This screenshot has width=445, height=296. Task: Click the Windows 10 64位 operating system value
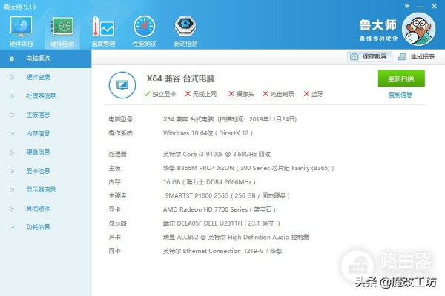coord(208,133)
